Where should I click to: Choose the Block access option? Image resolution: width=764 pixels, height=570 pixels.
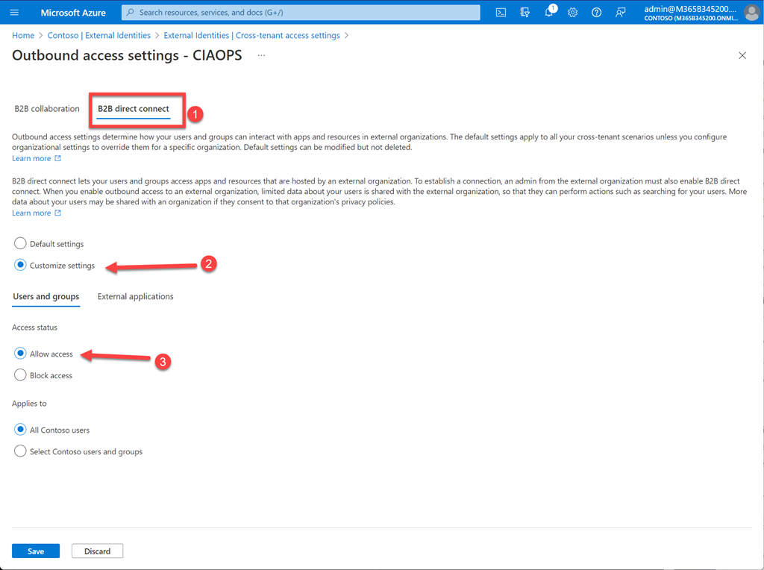20,375
